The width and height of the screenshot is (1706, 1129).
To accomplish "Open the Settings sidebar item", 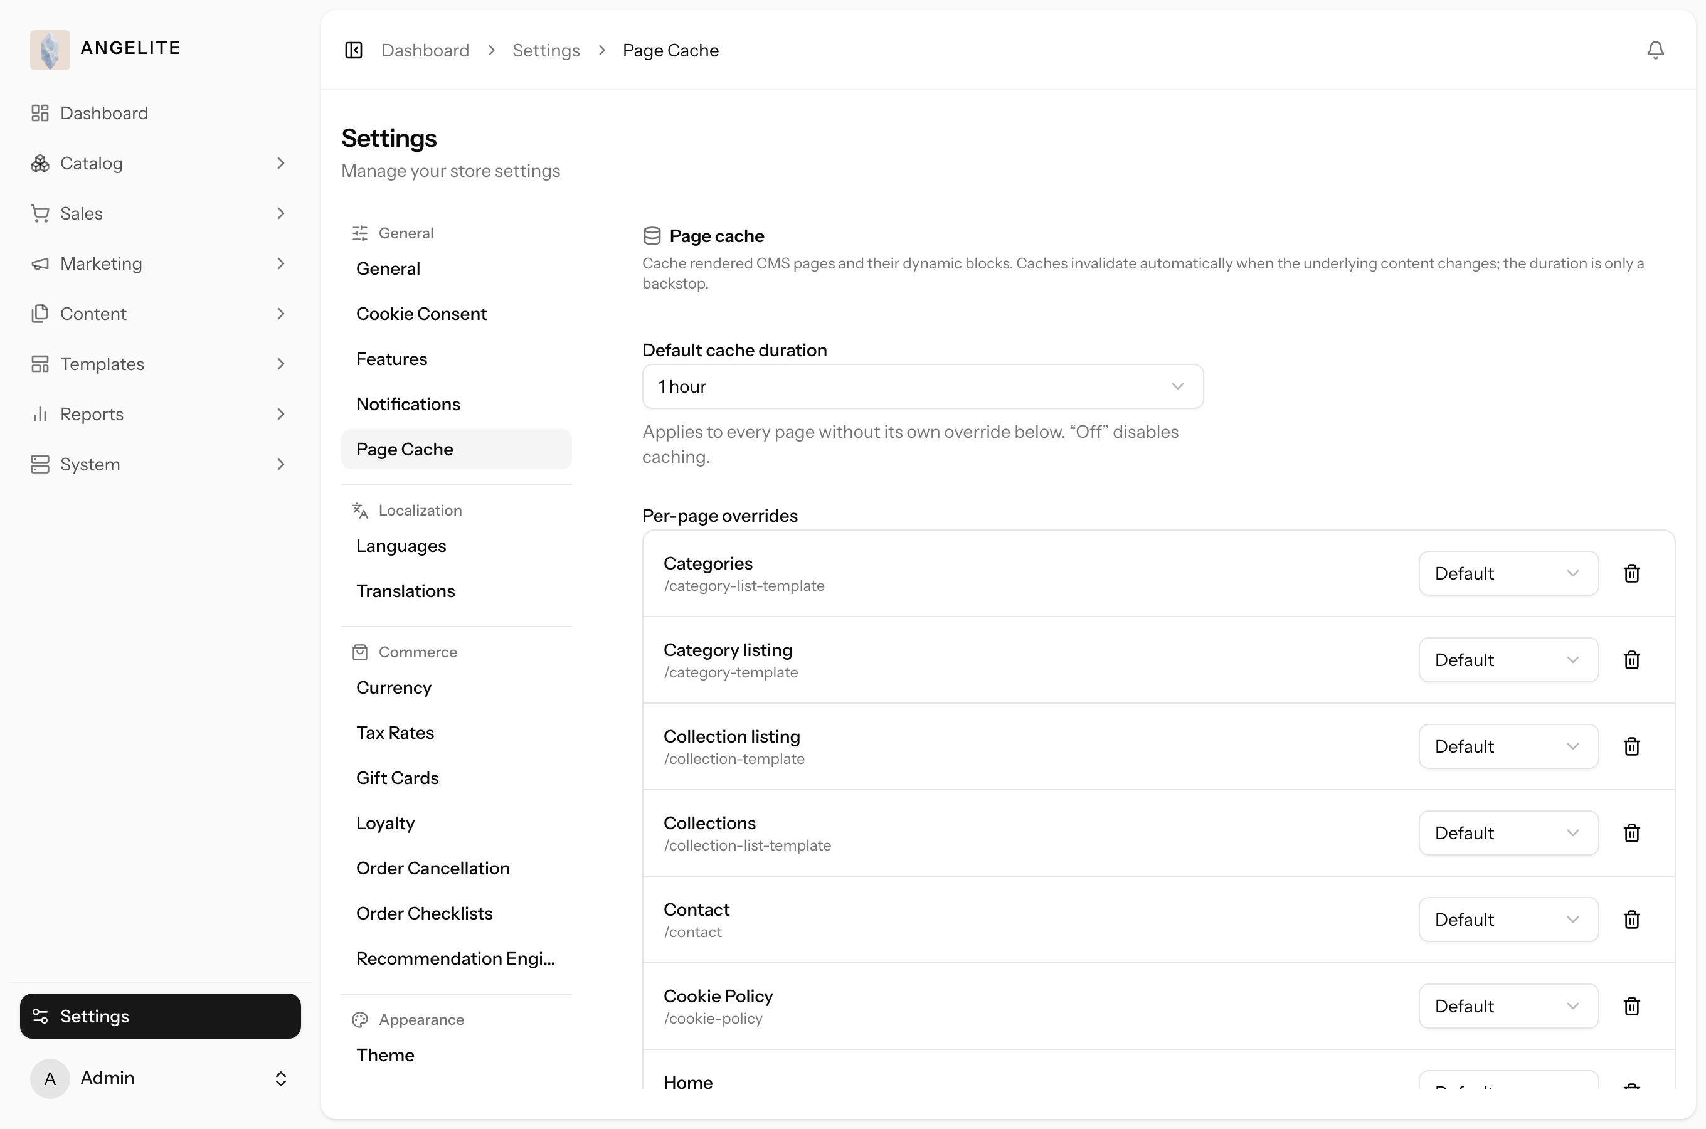I will coord(160,1016).
